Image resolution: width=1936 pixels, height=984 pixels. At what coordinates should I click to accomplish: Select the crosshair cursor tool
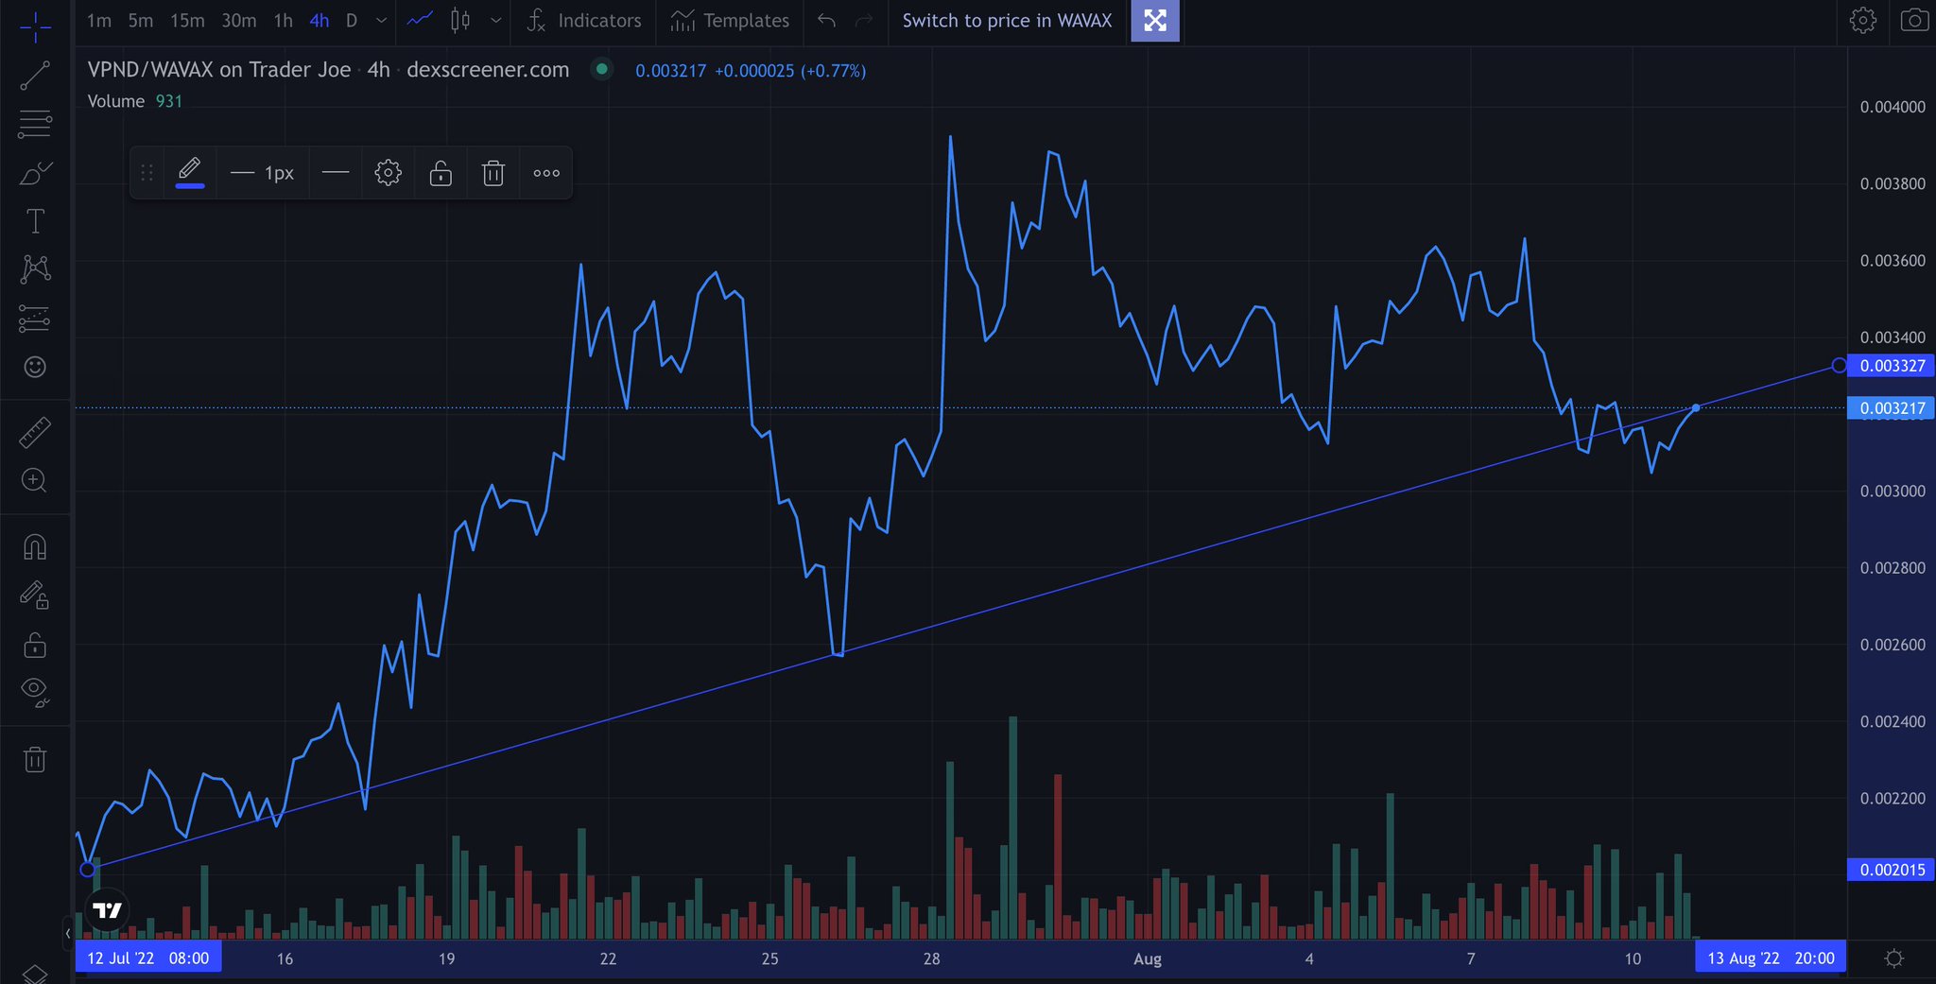coord(35,26)
